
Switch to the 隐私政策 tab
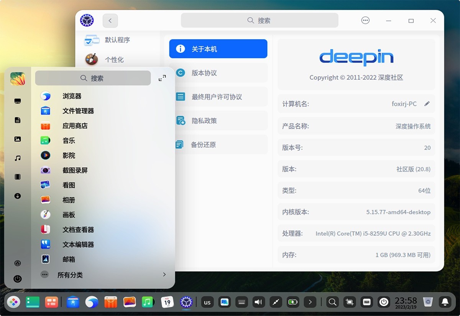pyautogui.click(x=218, y=120)
